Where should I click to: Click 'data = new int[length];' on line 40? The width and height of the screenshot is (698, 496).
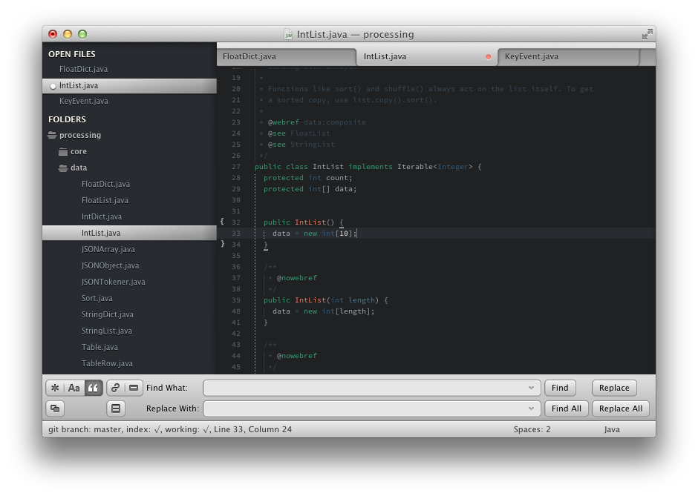pyautogui.click(x=324, y=311)
